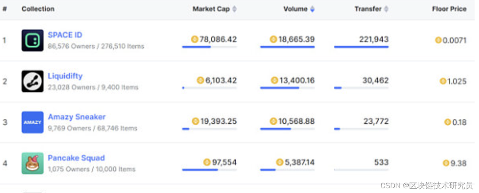
Task: Click the Floor Price column header
Action: pos(449,9)
